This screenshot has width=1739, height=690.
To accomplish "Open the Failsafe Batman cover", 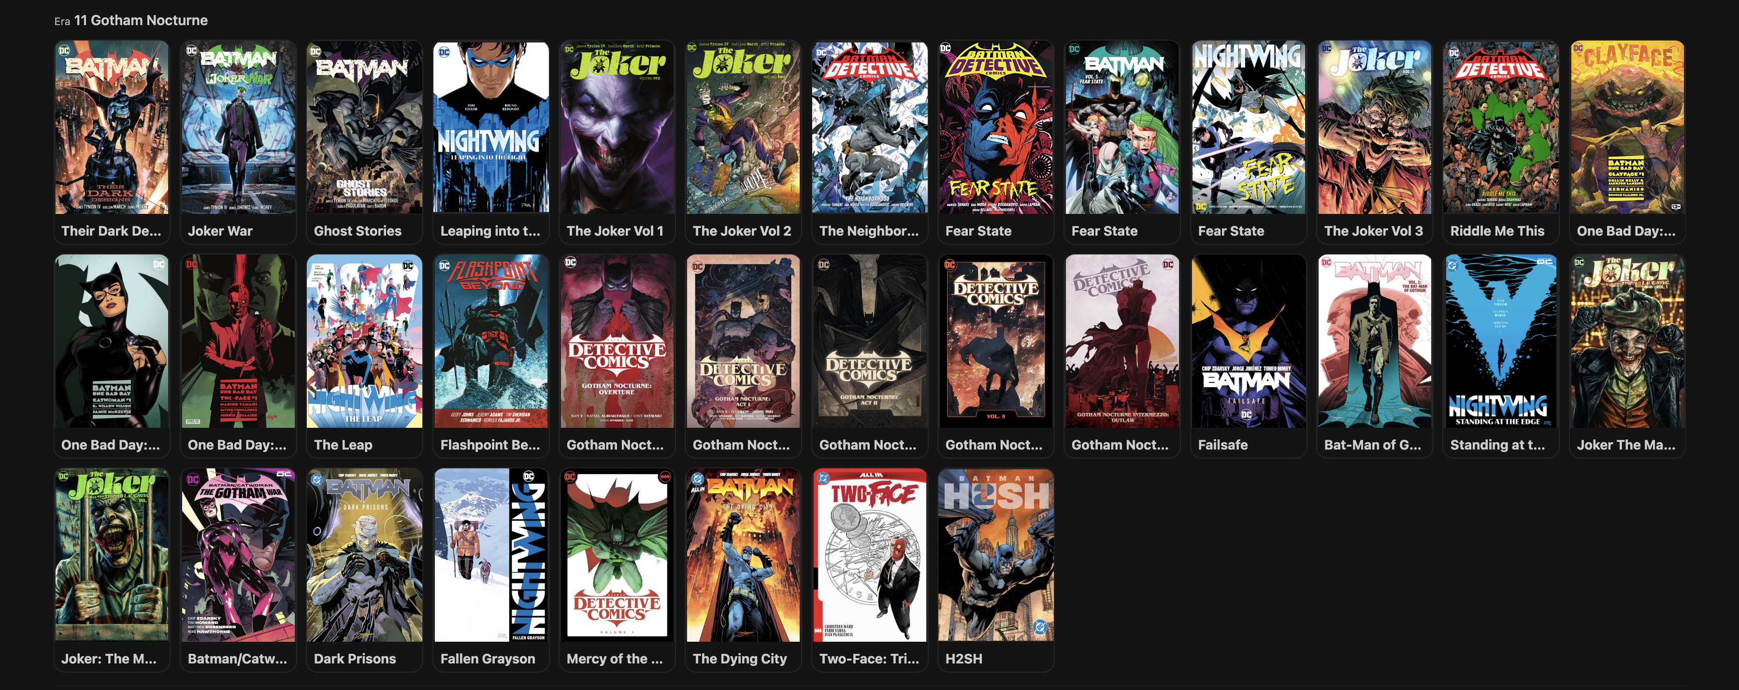I will tap(1248, 341).
